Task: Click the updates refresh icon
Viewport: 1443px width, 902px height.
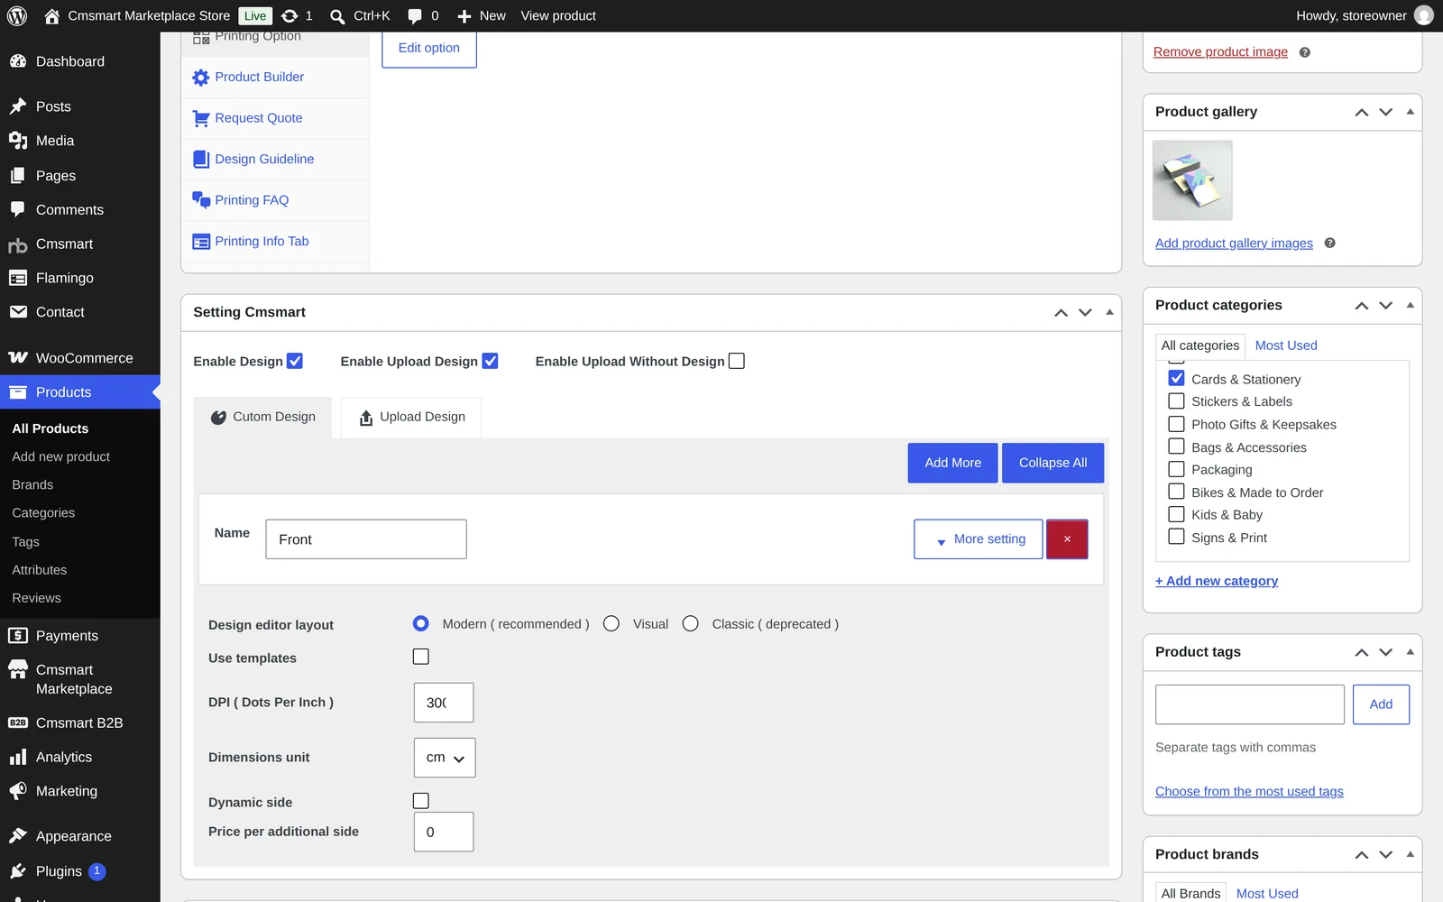Action: click(x=290, y=15)
